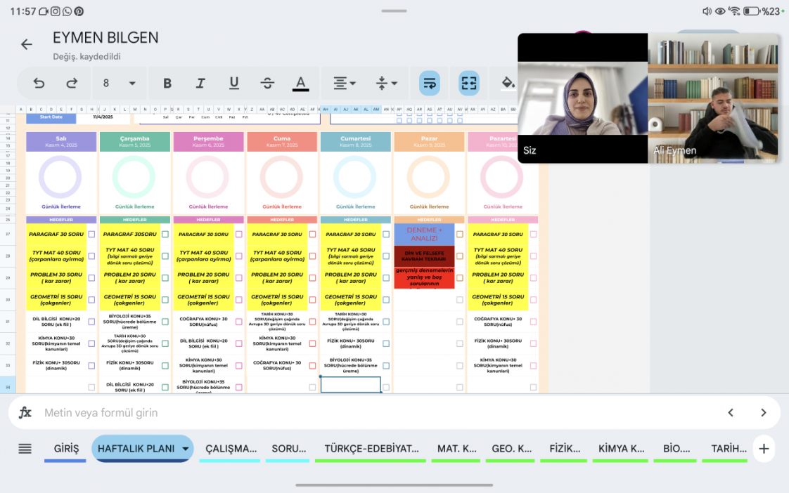Toggle bold formatting
The image size is (789, 493).
coord(167,84)
